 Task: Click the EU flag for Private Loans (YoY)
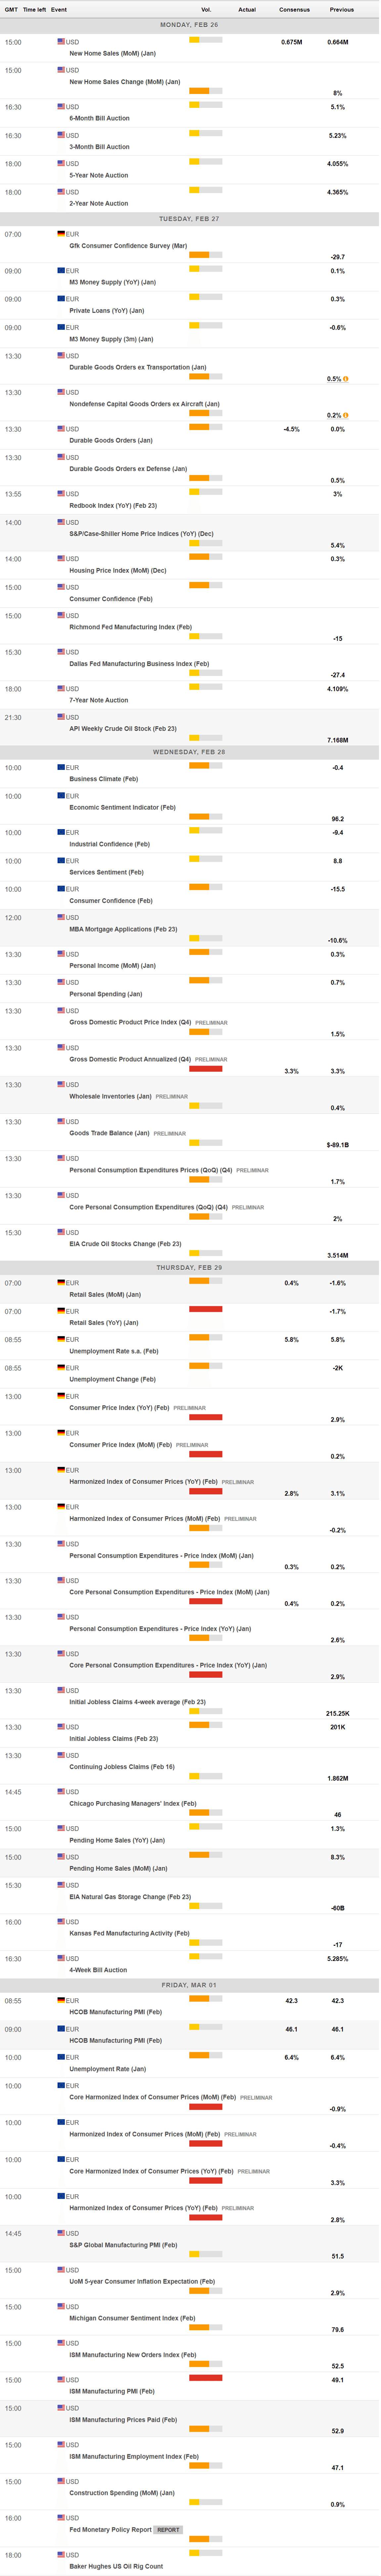coord(61,299)
